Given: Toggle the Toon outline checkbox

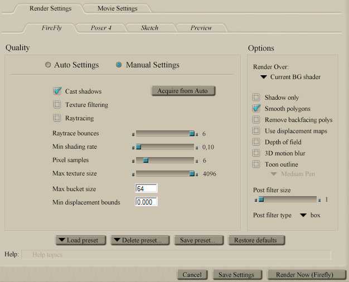Looking at the screenshot, I should tap(256, 164).
